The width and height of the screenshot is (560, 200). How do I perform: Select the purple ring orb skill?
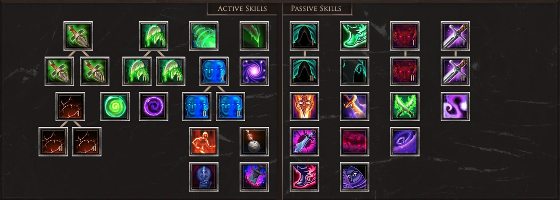click(x=153, y=107)
